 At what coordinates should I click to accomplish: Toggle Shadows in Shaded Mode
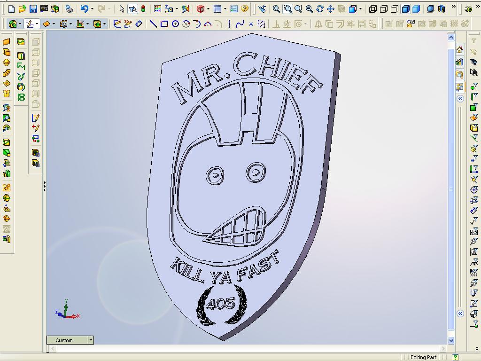(431, 9)
